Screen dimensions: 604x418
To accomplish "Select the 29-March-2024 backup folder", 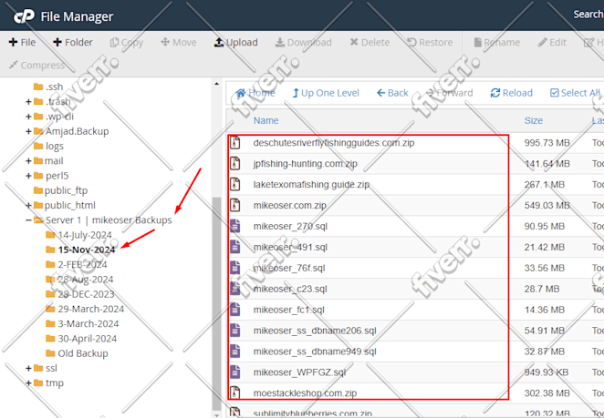I will click(85, 309).
